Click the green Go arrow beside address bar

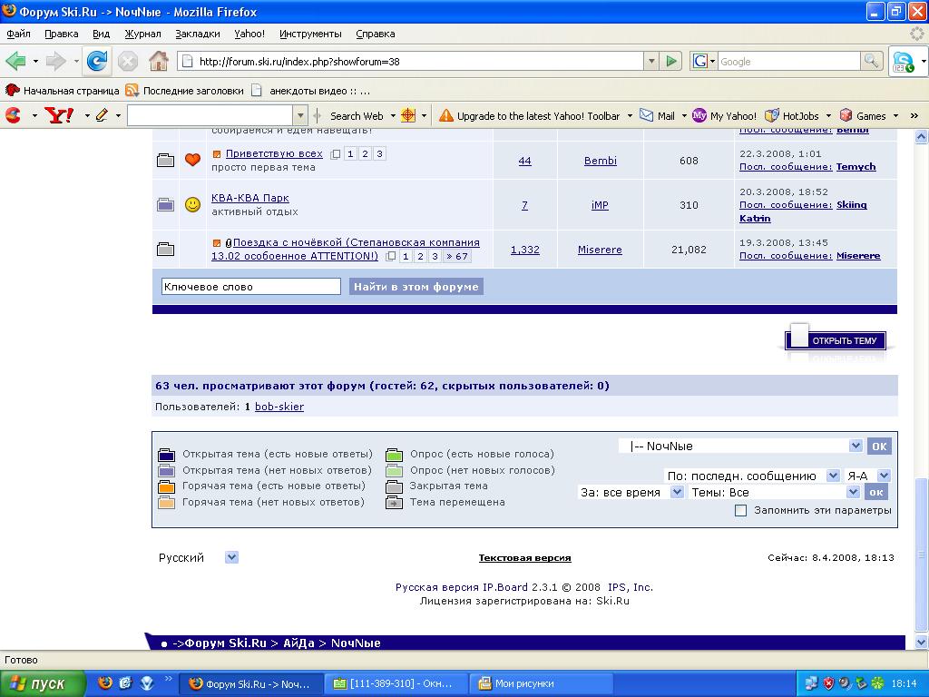coord(671,62)
